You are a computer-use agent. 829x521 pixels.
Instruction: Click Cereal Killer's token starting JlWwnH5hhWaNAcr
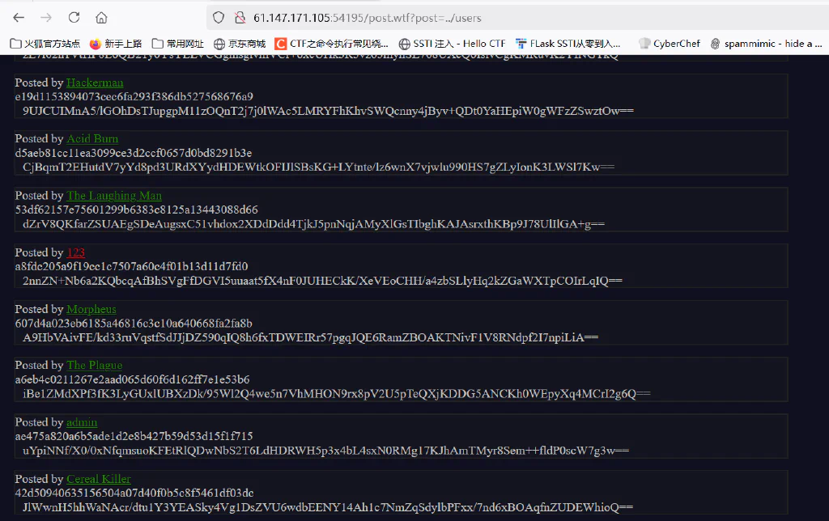[x=328, y=507]
